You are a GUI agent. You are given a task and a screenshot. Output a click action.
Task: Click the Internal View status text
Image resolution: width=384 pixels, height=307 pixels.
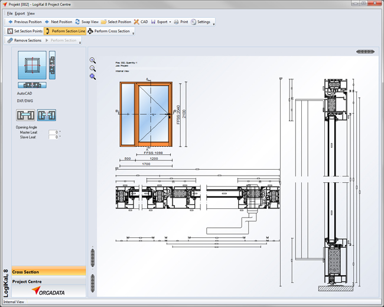click(x=14, y=302)
